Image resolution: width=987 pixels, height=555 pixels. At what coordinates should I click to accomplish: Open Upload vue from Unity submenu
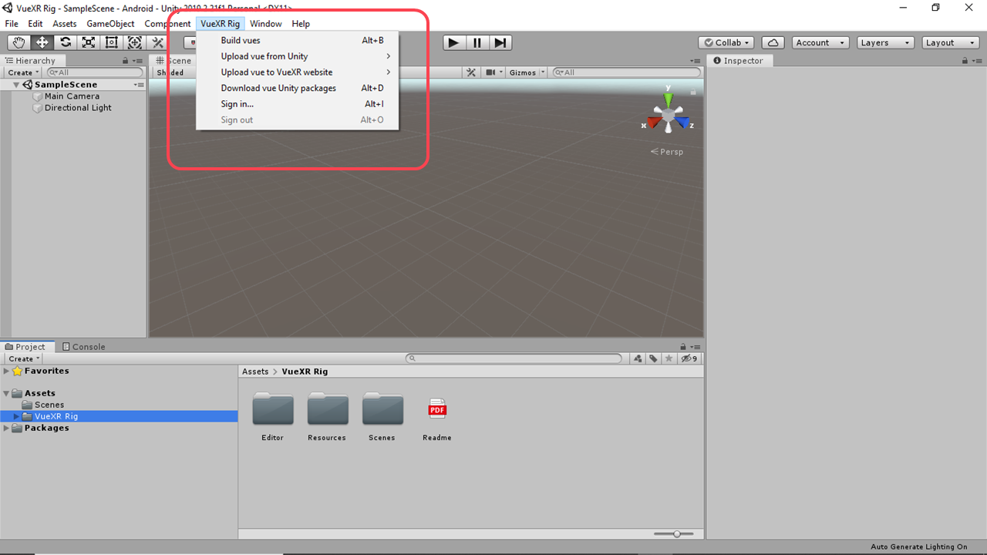[298, 56]
